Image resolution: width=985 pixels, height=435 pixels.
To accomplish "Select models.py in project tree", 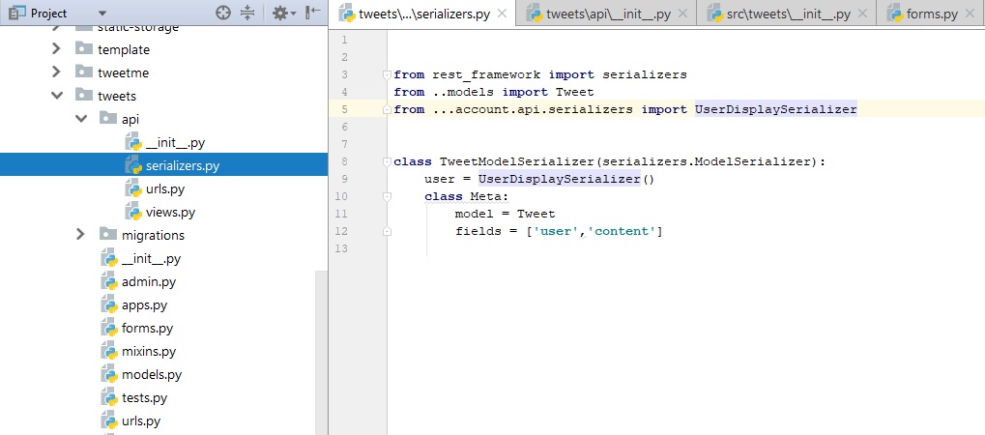I will pyautogui.click(x=152, y=375).
